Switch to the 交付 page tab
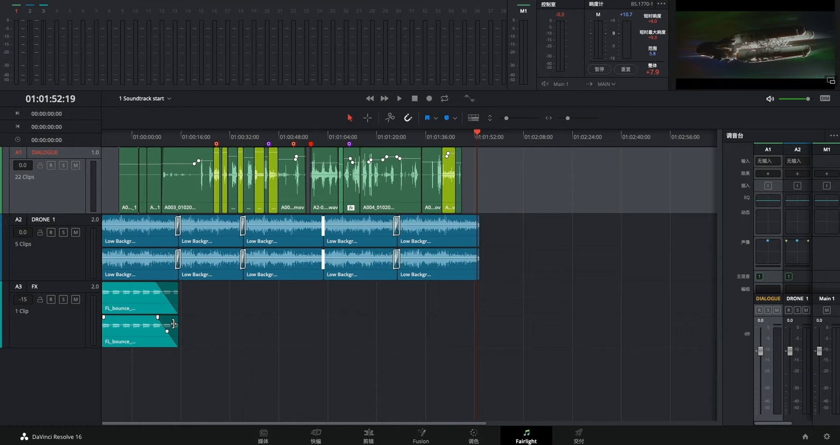The width and height of the screenshot is (840, 445). click(579, 436)
